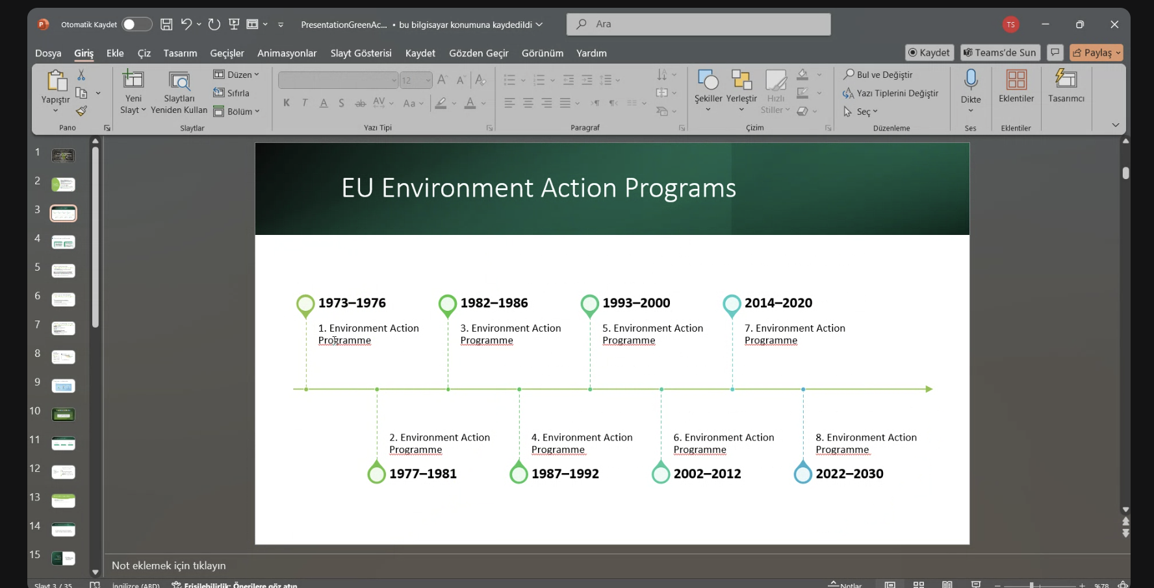Select slide 10 thumbnail
The image size is (1154, 588).
pos(63,414)
